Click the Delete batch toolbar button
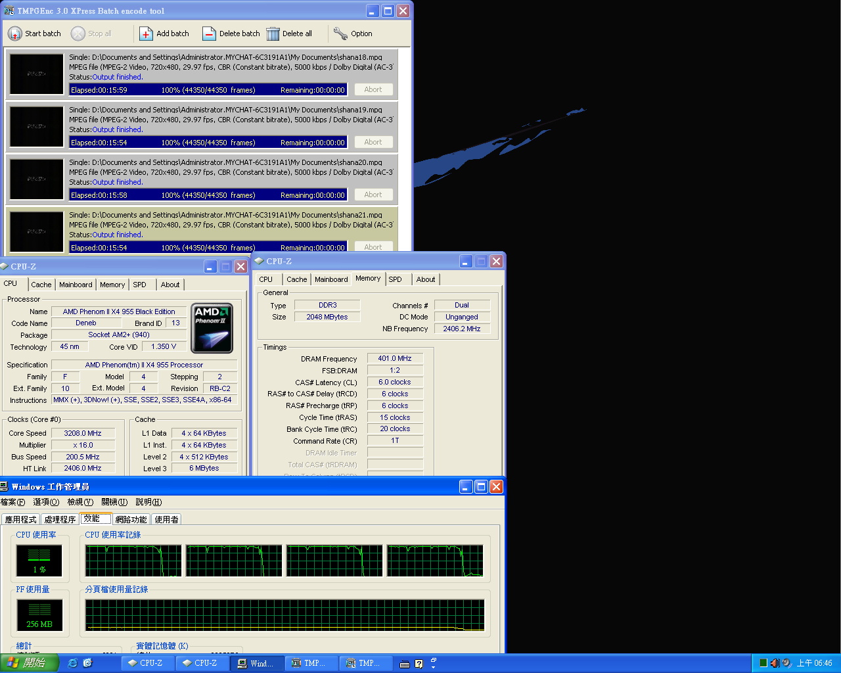Screen dimensions: 841x673 click(231, 34)
